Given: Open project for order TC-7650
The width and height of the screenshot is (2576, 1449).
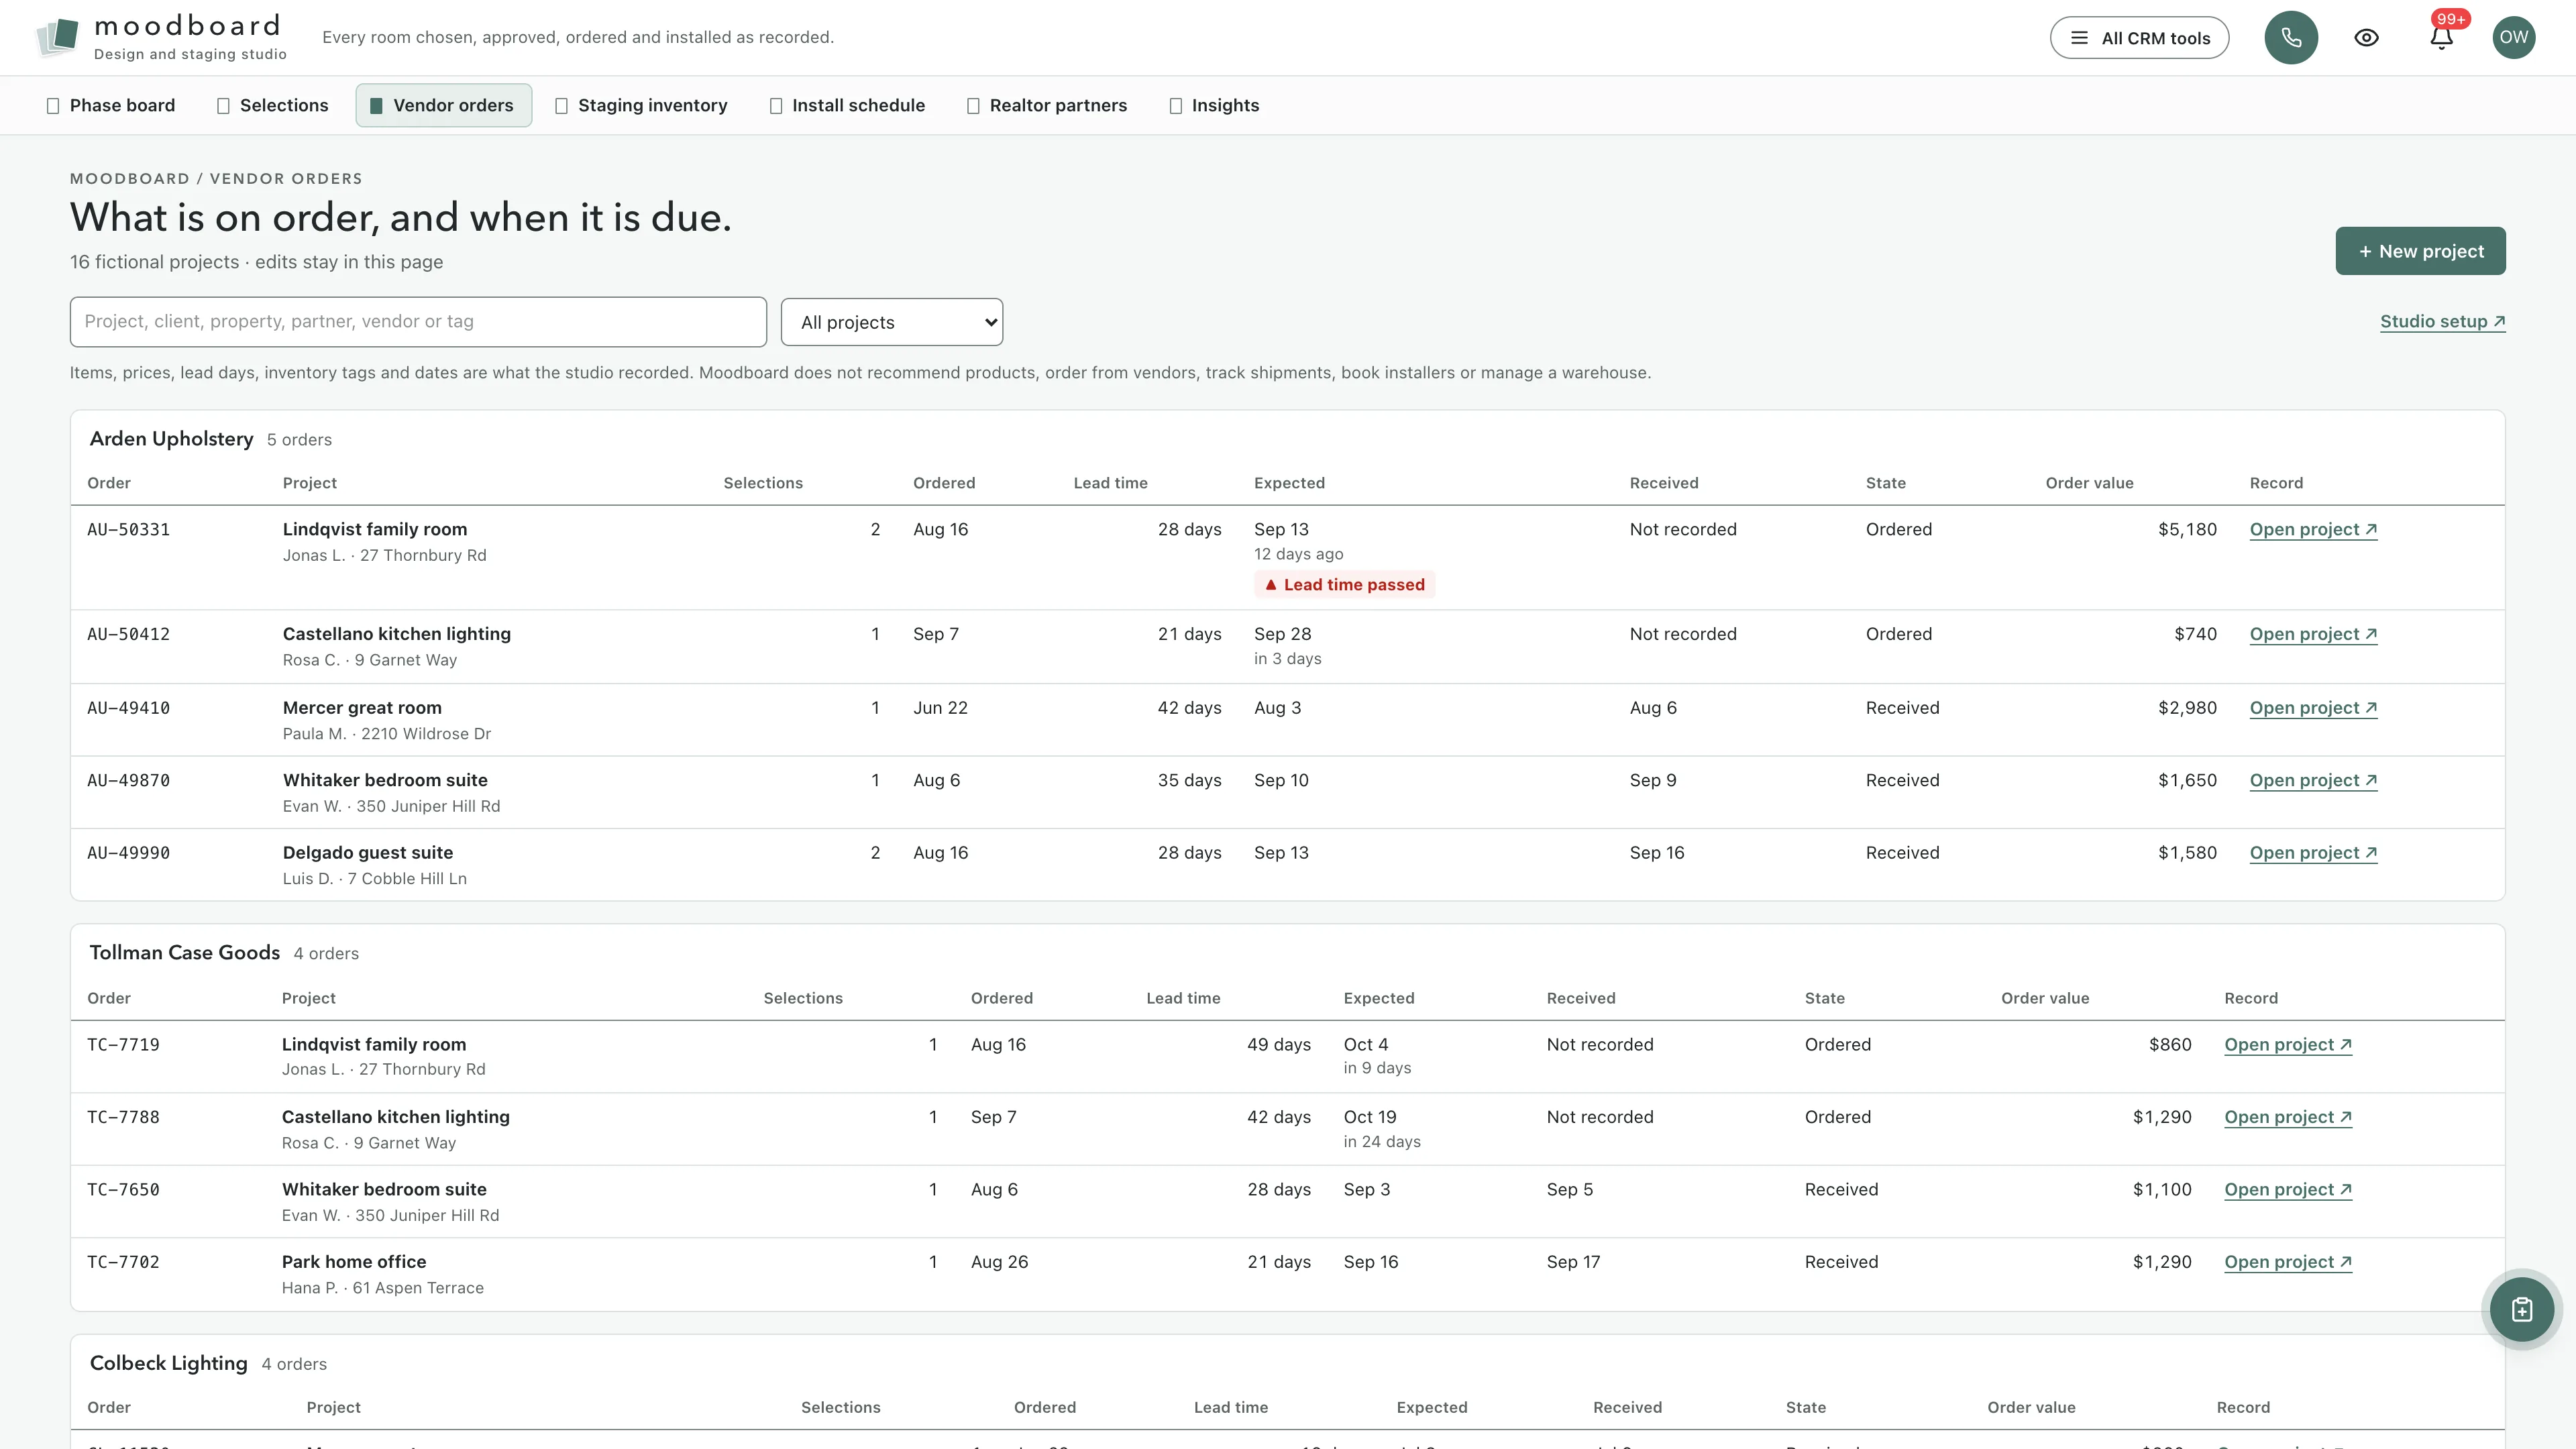Looking at the screenshot, I should [2288, 1189].
